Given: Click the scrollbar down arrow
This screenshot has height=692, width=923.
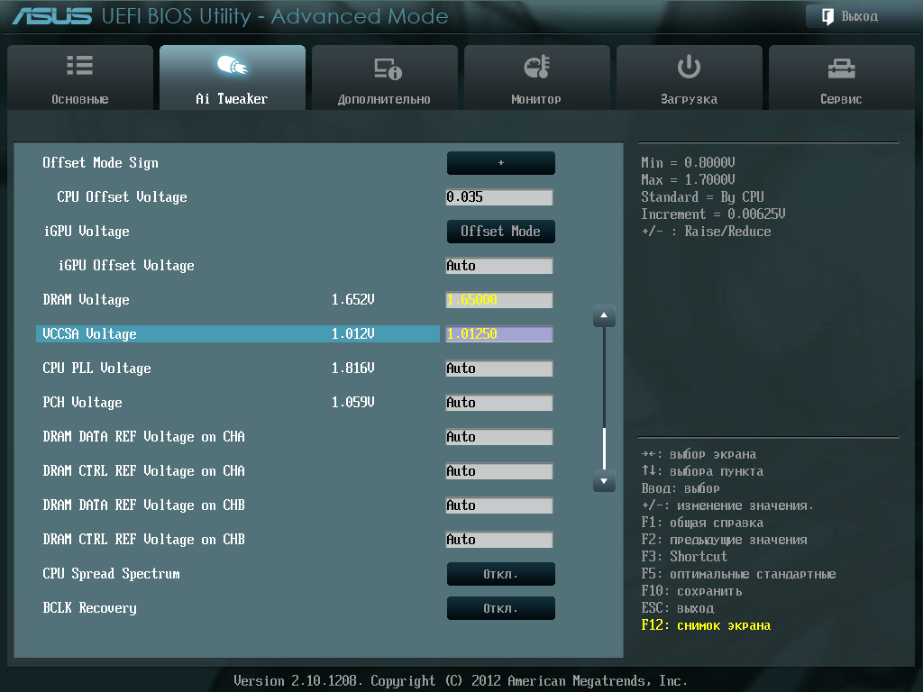Looking at the screenshot, I should [604, 481].
